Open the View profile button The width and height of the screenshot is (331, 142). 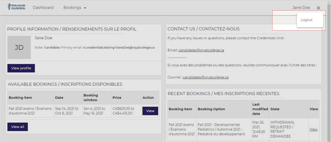pos(21,68)
